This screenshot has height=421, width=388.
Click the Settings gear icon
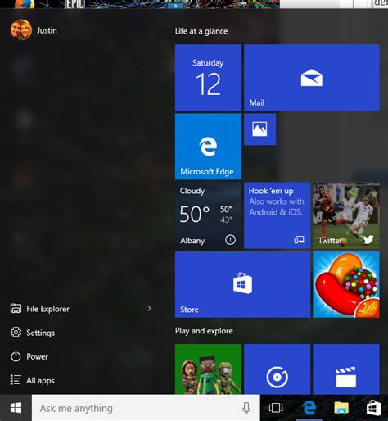tap(16, 333)
